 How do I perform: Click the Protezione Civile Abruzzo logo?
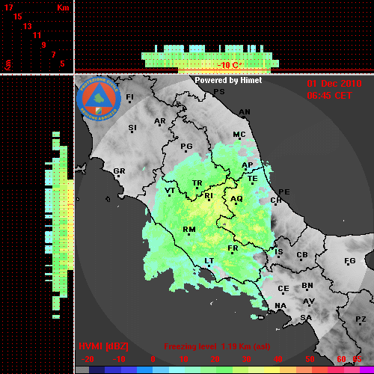click(x=99, y=99)
